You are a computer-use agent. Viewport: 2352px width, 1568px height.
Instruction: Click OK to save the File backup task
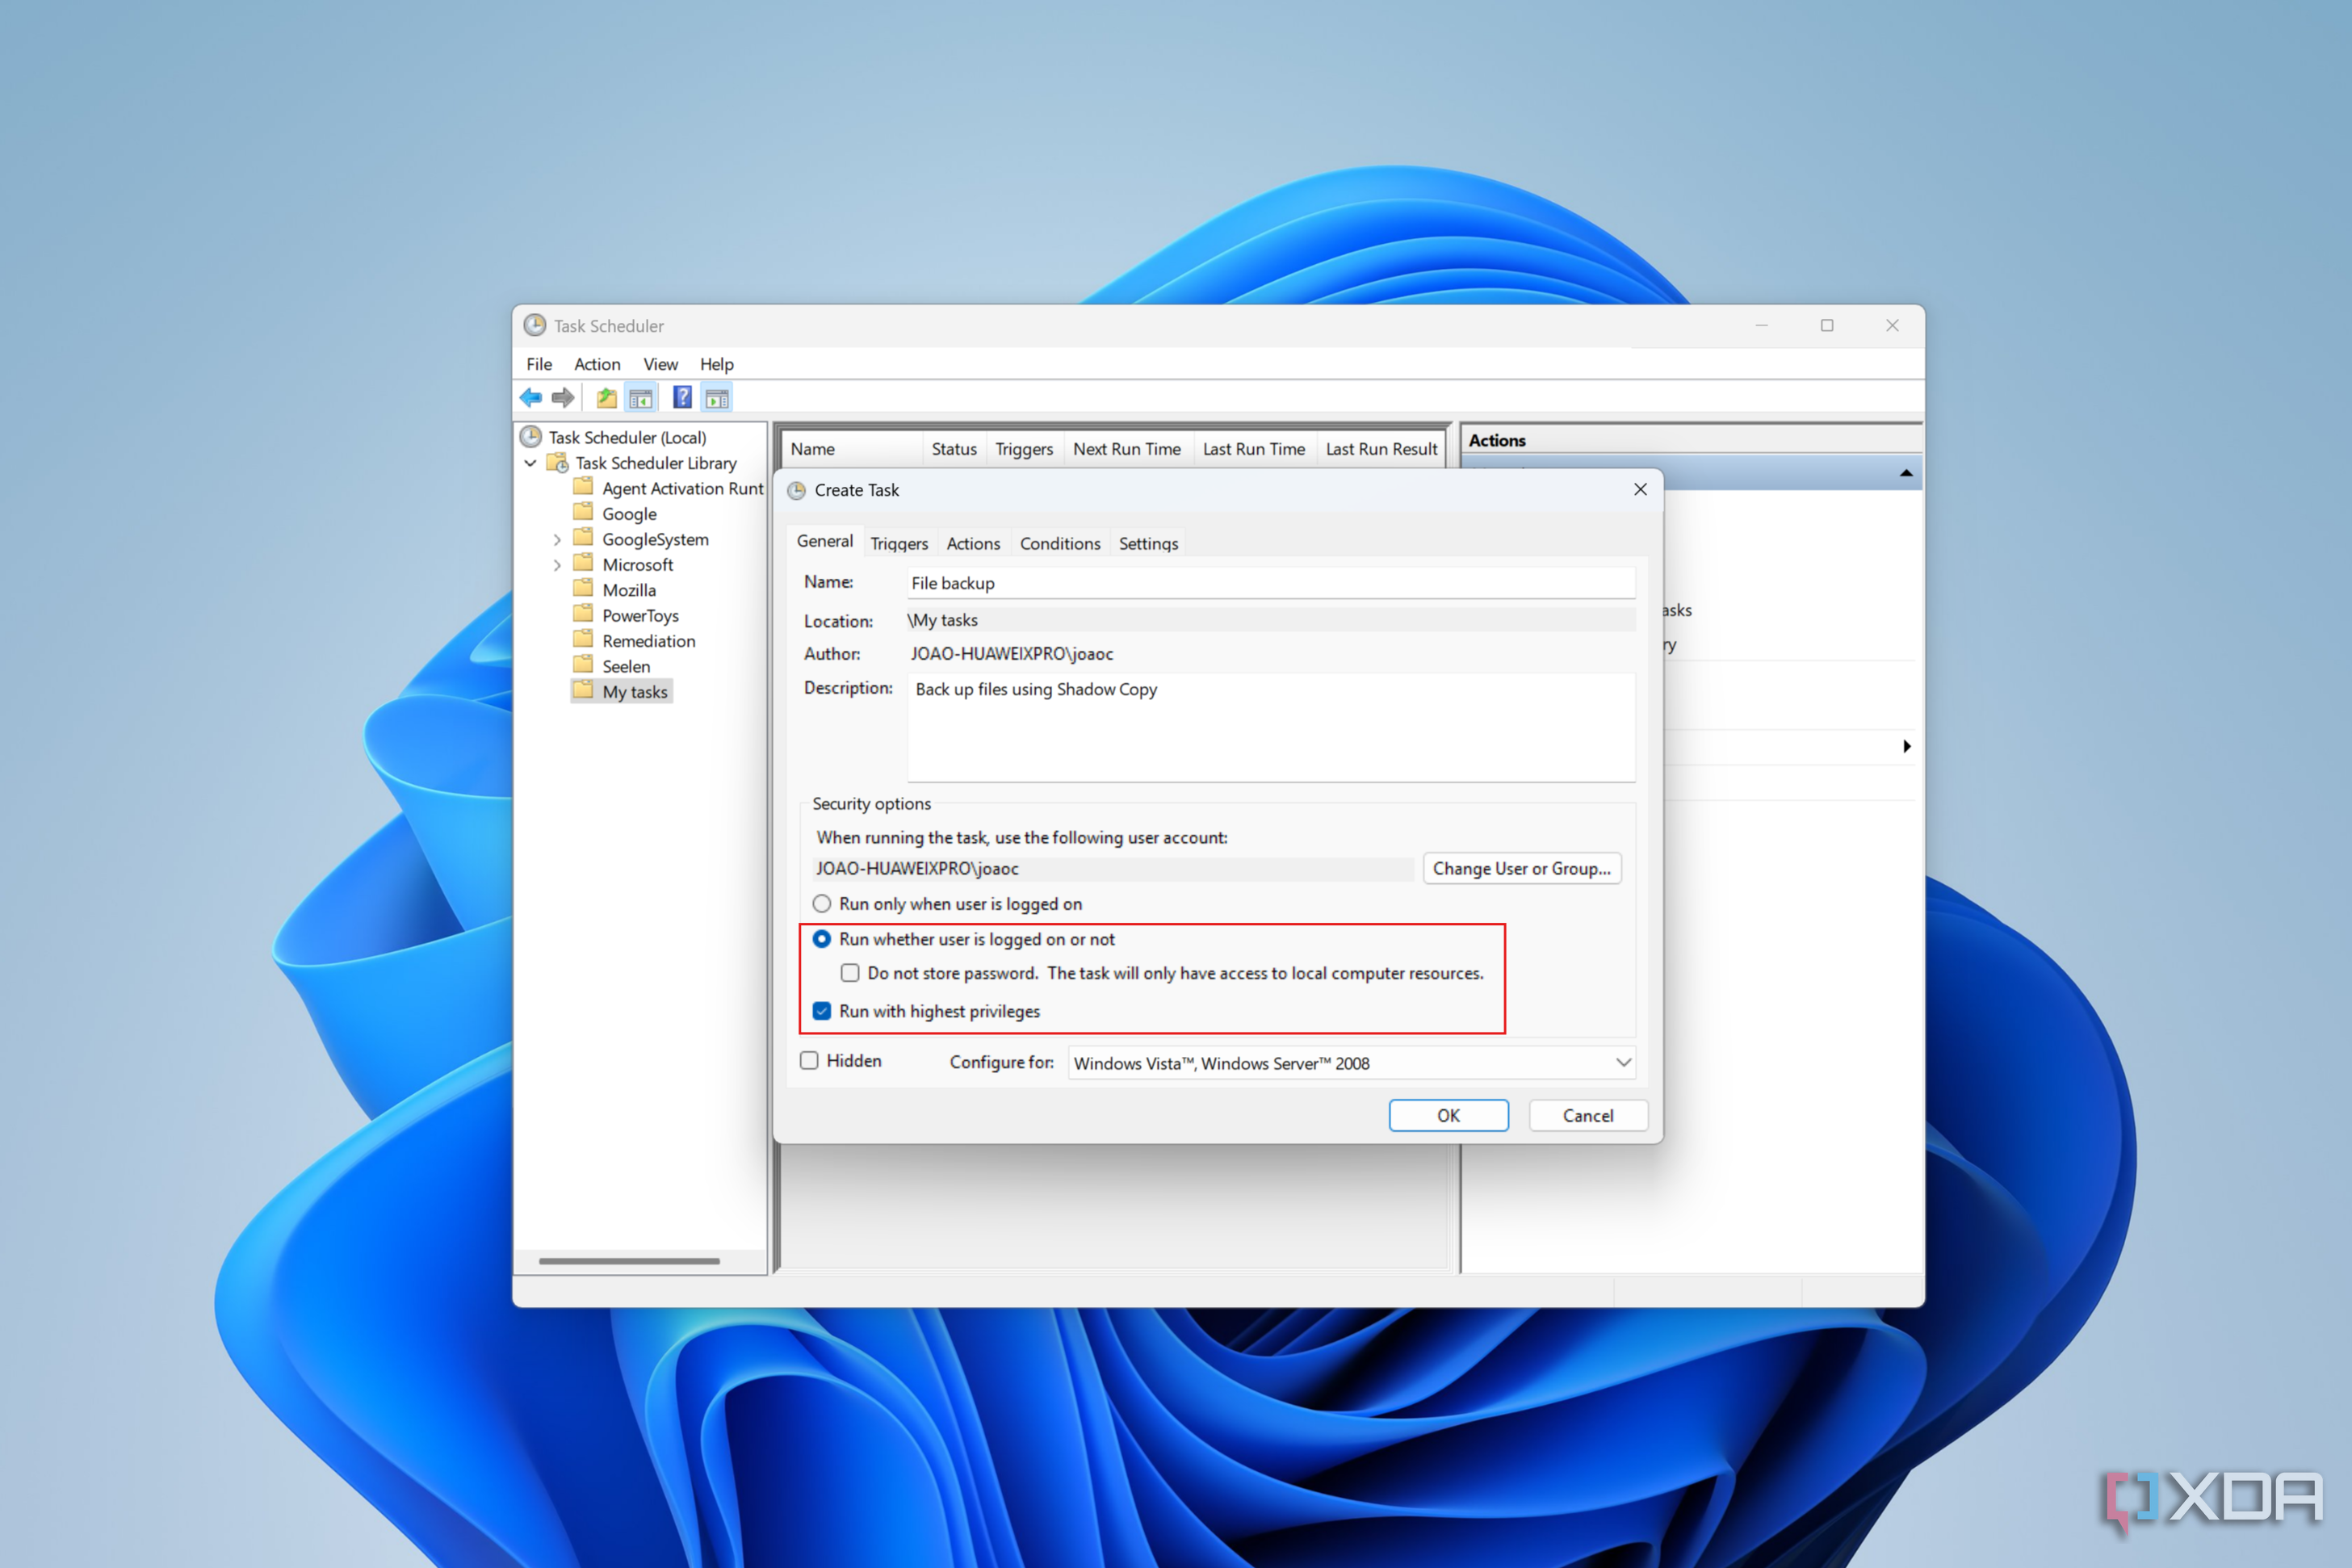coord(1448,1115)
